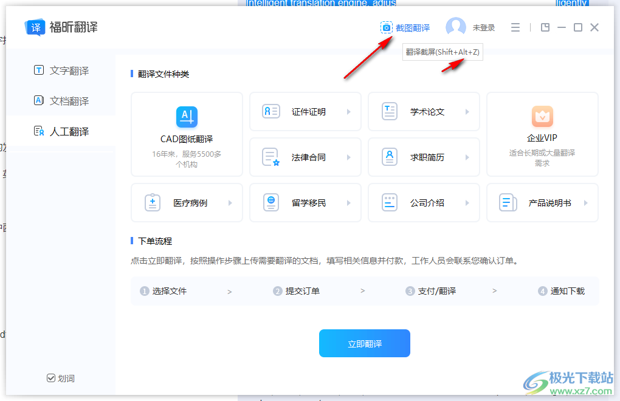Toggle the 划词 checkbox
The image size is (620, 401).
[51, 378]
